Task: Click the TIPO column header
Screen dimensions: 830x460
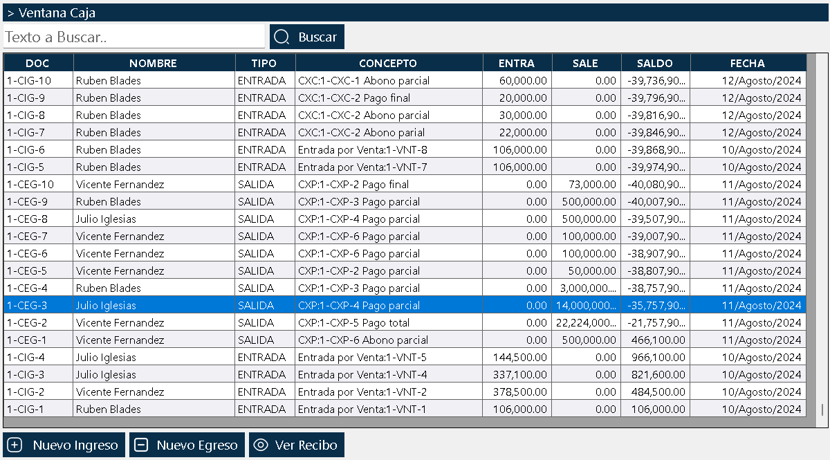Action: tap(265, 63)
